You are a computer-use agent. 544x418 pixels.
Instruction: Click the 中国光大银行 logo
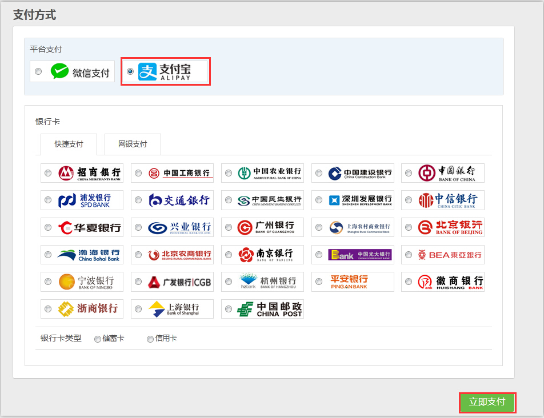click(x=360, y=255)
